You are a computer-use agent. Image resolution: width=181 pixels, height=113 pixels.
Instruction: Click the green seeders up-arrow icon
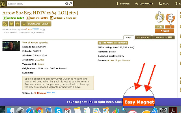click(5, 18)
